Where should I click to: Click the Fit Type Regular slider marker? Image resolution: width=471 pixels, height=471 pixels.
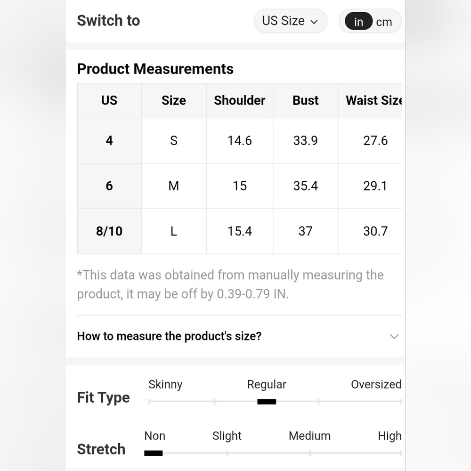[267, 402]
